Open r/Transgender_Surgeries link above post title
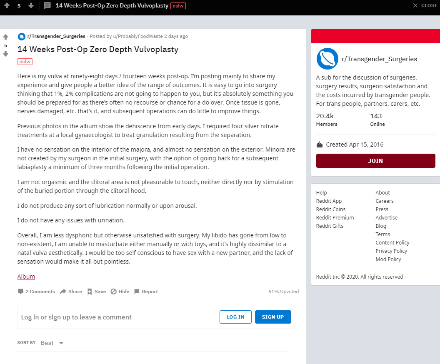The height and width of the screenshot is (364, 440). 56,36
